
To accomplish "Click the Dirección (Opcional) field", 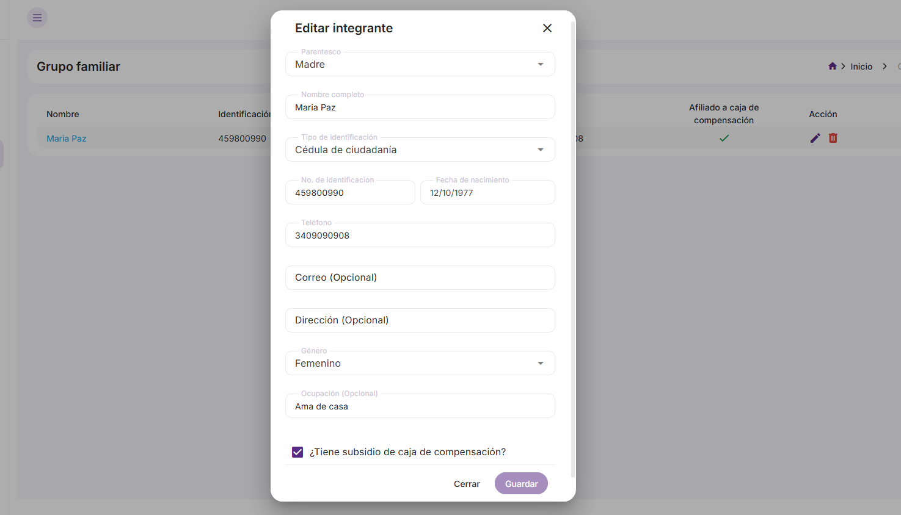I will click(420, 320).
